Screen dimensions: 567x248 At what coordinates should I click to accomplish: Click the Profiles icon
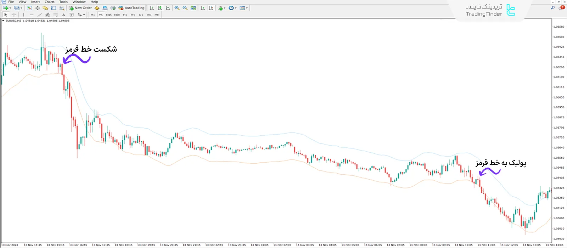[x=17, y=8]
